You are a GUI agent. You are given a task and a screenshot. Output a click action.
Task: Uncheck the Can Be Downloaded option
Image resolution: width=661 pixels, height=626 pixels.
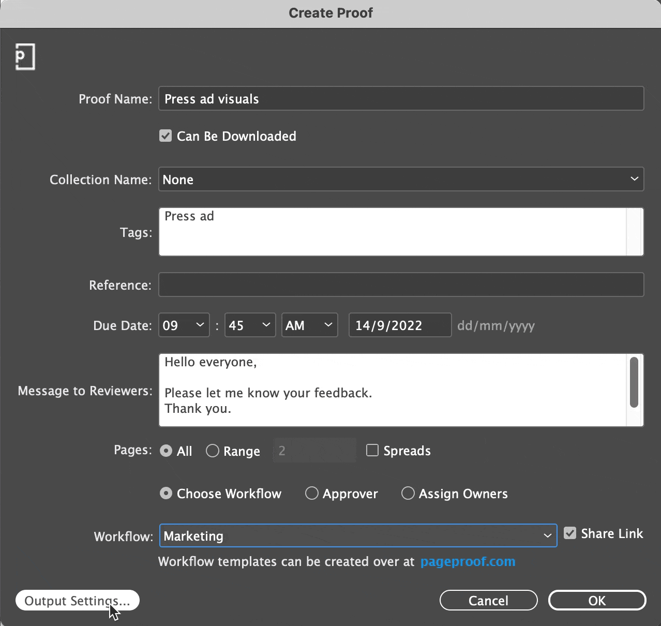point(165,136)
